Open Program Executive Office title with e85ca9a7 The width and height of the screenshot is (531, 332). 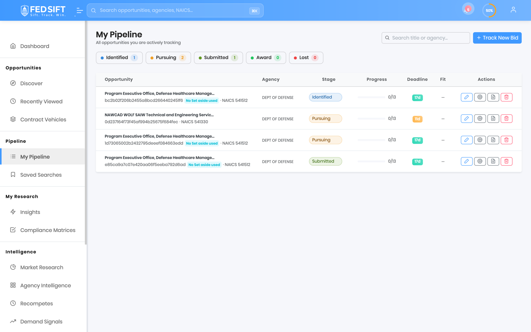pyautogui.click(x=159, y=158)
